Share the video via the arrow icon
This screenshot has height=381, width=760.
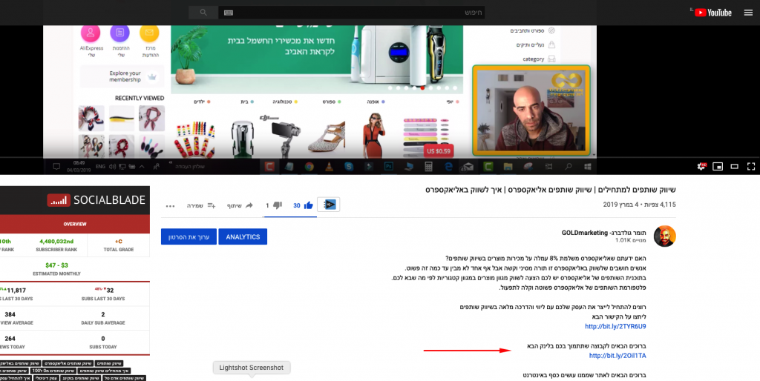249,205
